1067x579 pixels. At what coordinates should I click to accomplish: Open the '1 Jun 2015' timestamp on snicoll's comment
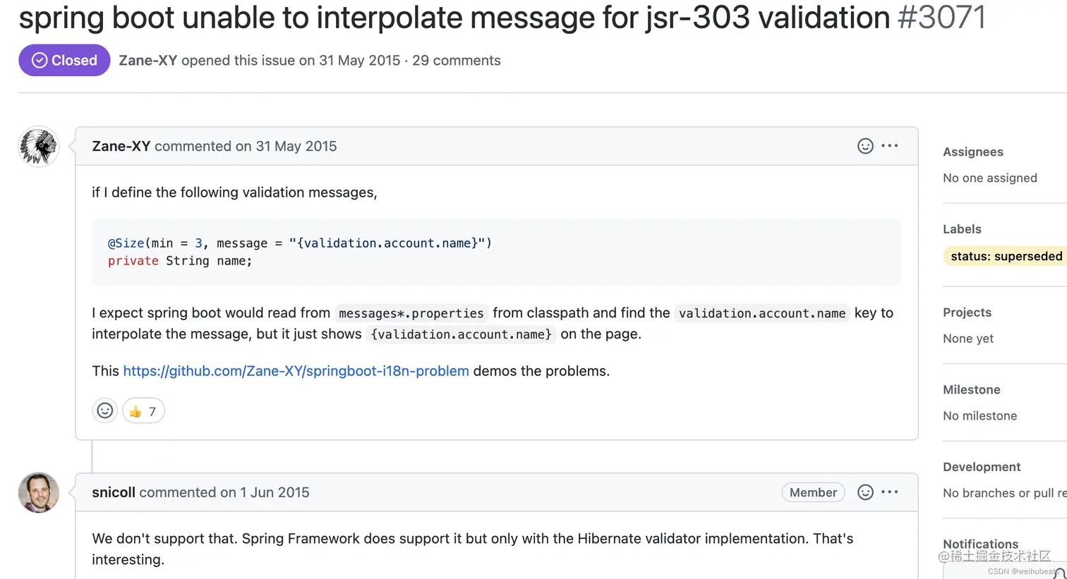(x=275, y=492)
